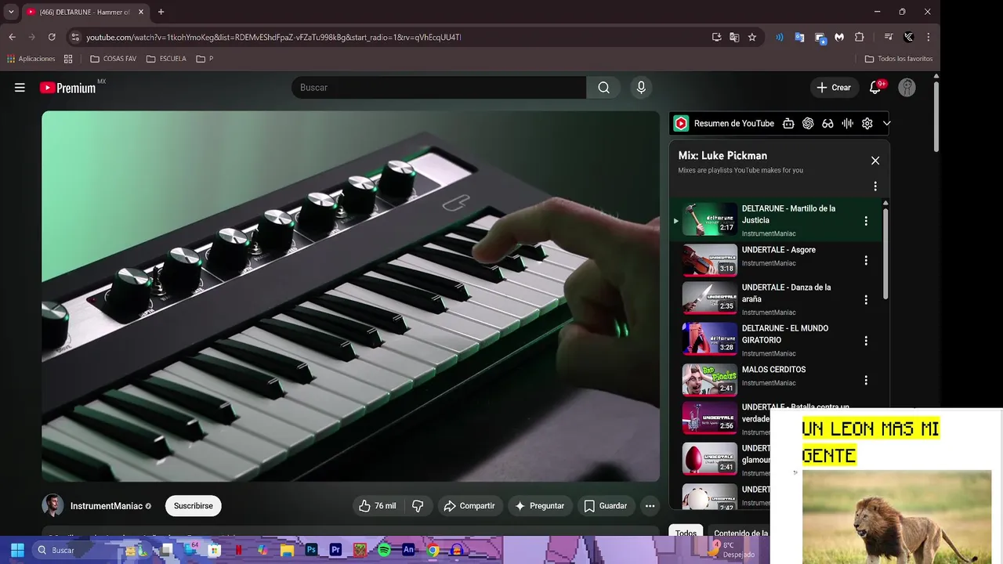
Task: Open the Chrome apps grid shortcut
Action: pos(68,59)
